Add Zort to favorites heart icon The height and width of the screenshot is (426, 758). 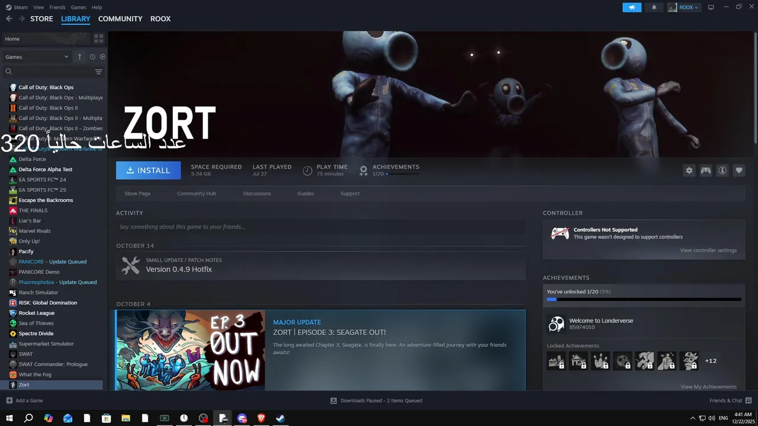pos(739,170)
